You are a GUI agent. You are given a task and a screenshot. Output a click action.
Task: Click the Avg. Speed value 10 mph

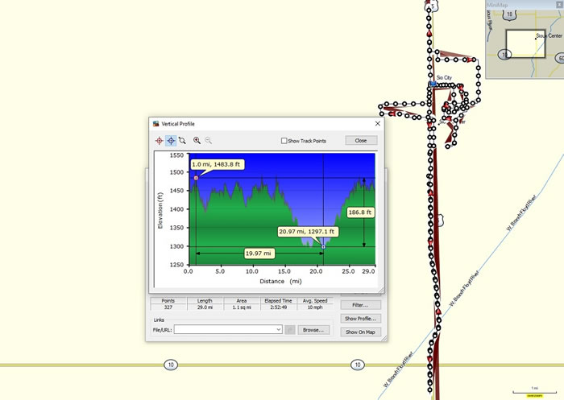315,307
